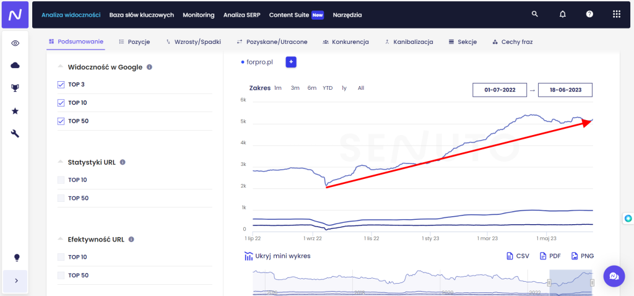Open the chat support bubble
The height and width of the screenshot is (296, 634).
click(614, 275)
